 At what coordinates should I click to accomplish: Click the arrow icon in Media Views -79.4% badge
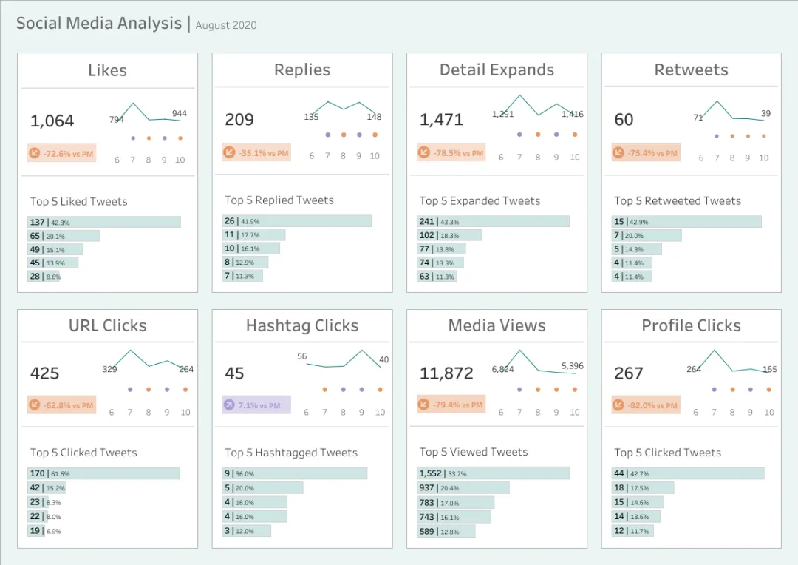[x=424, y=405]
